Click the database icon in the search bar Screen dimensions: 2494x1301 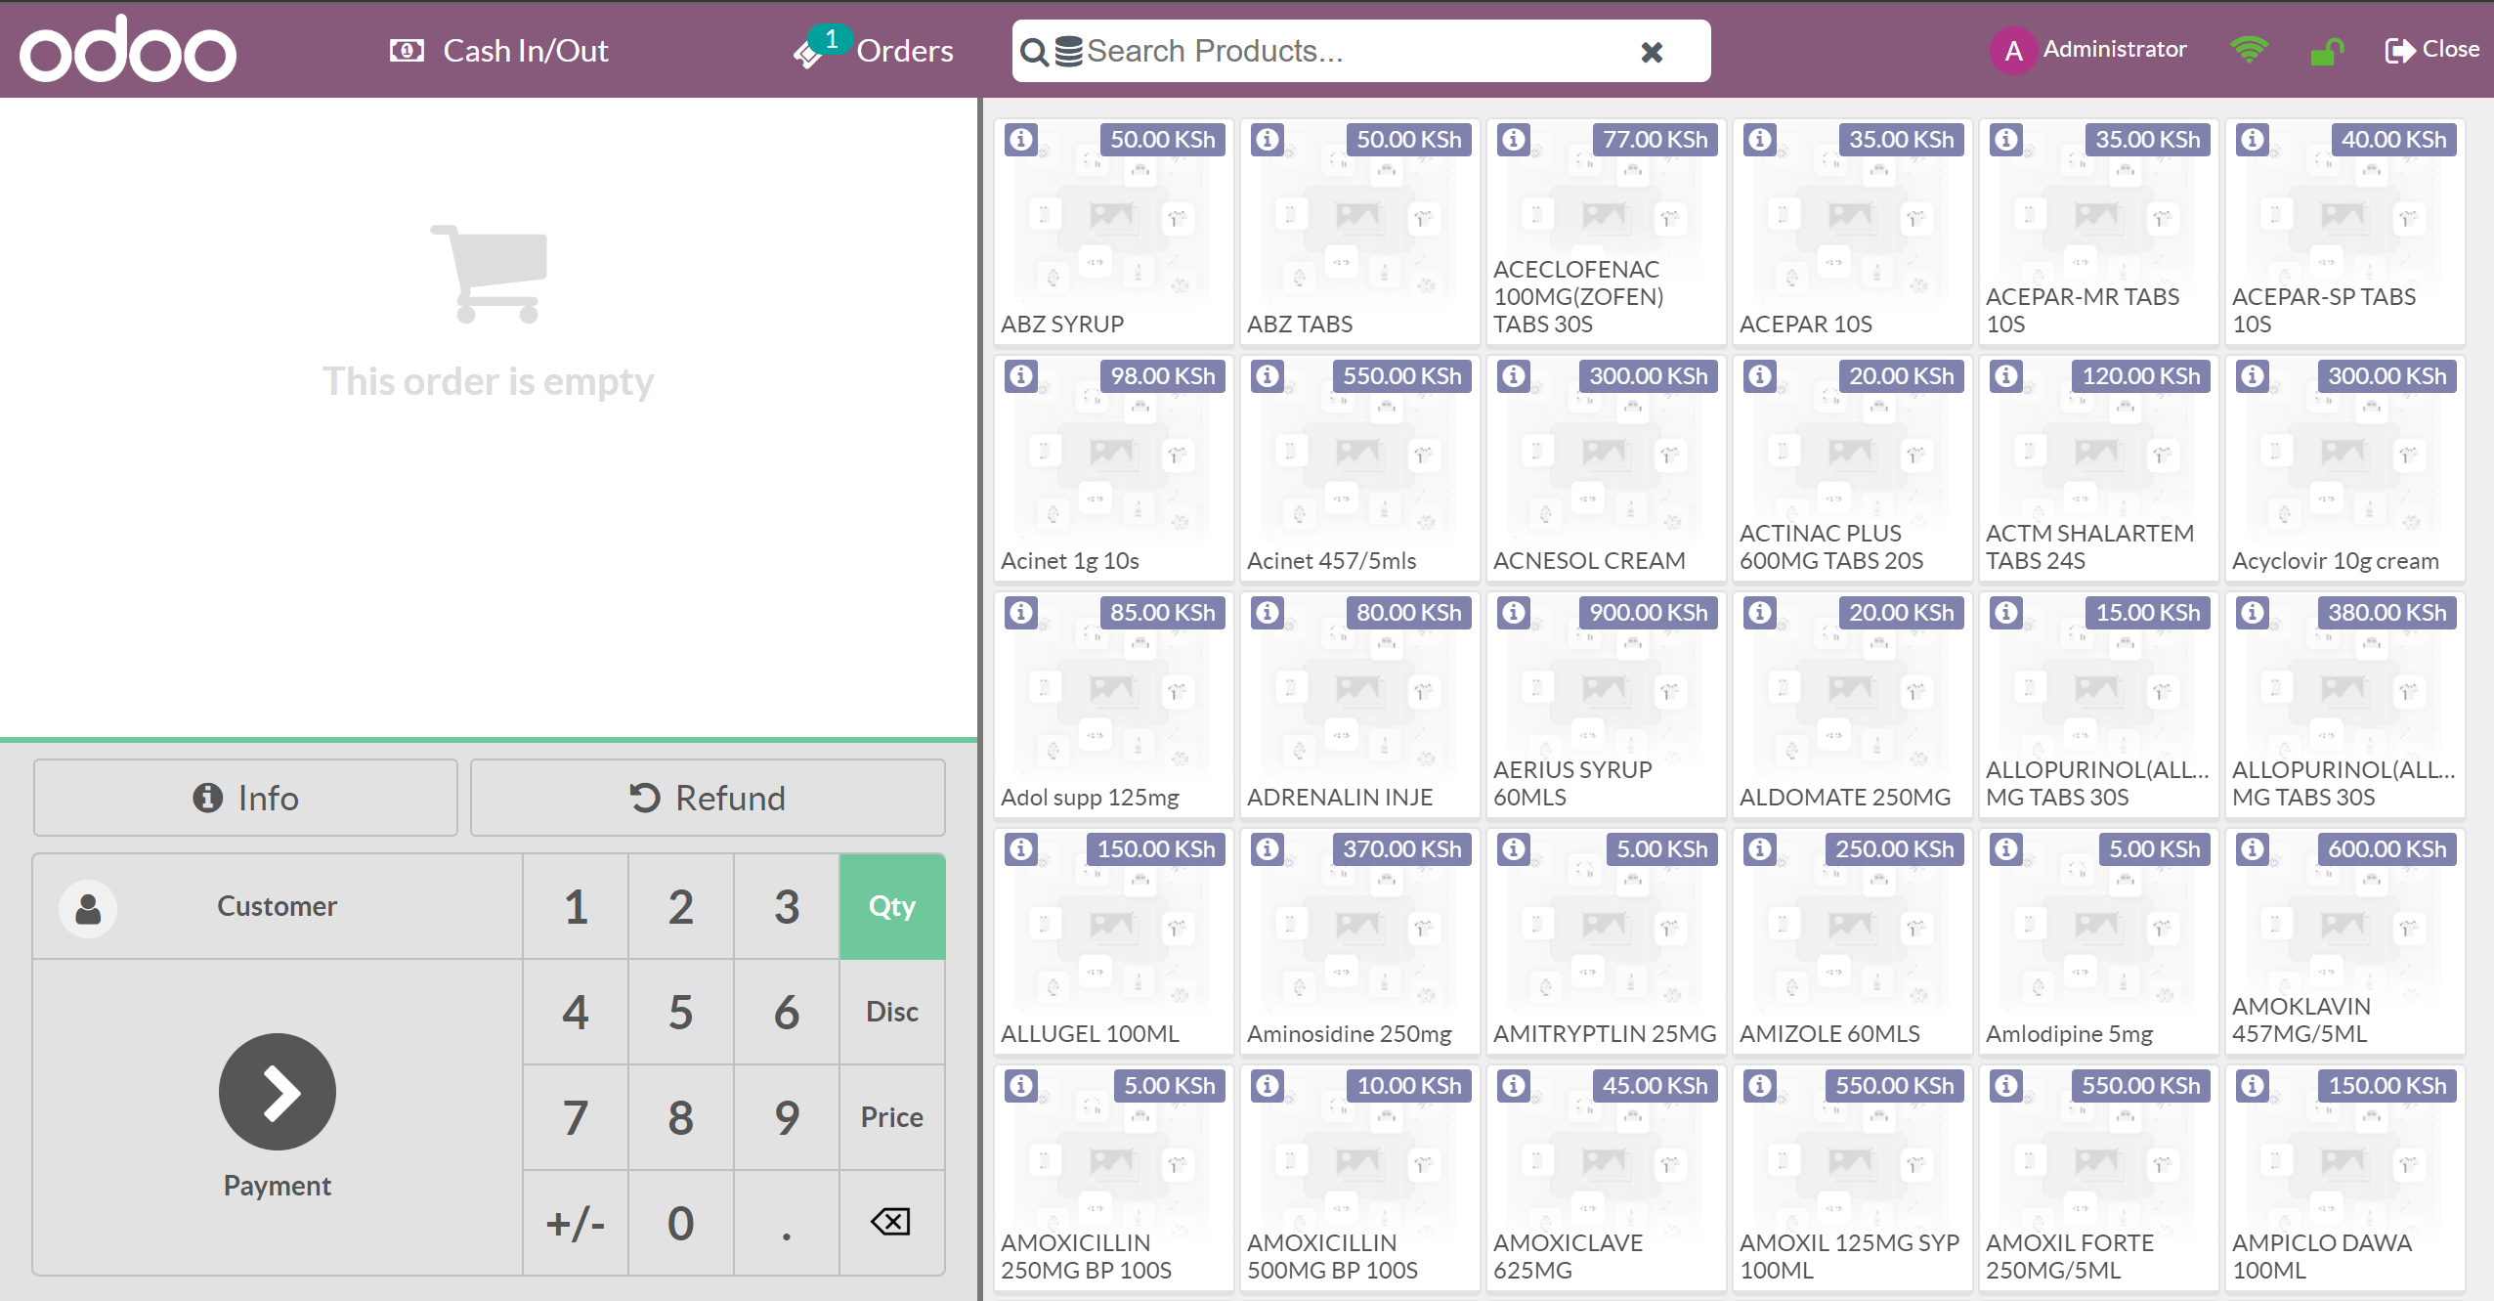(x=1069, y=51)
